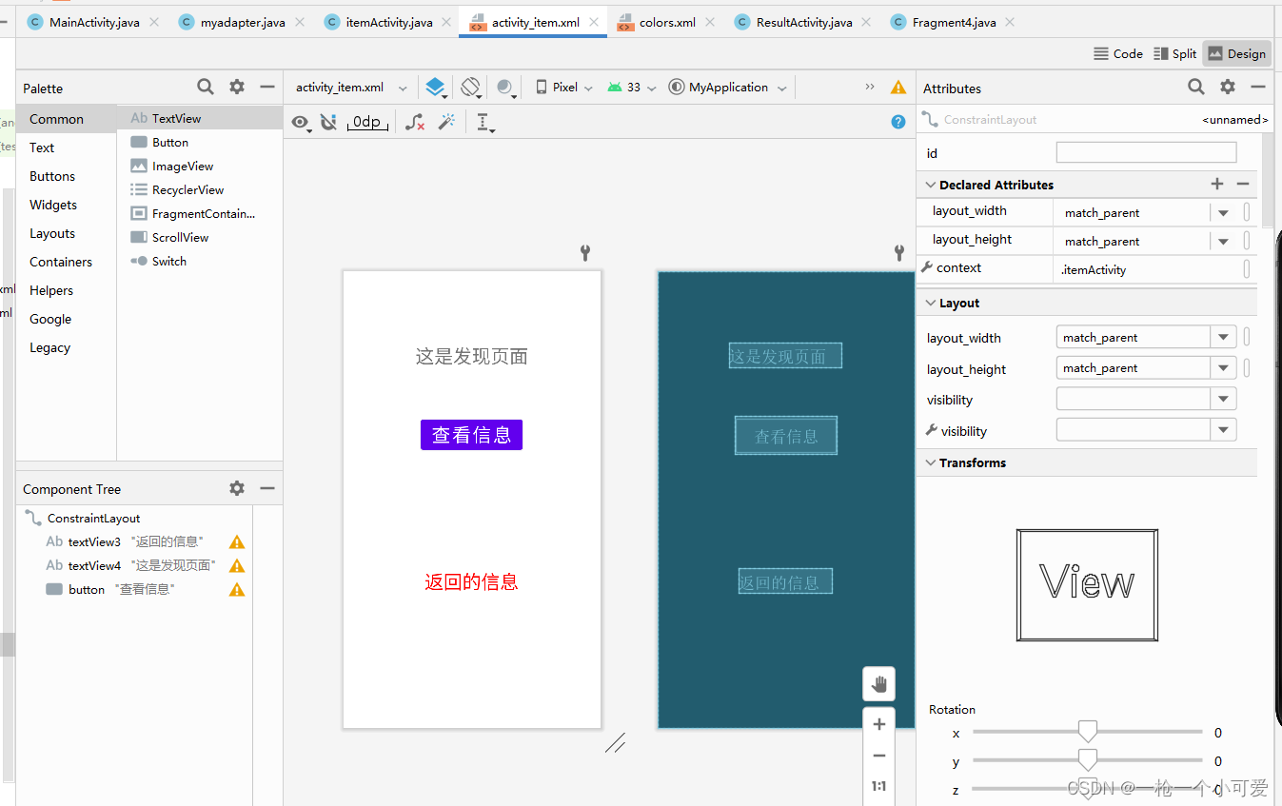The image size is (1282, 806).
Task: Clear all constraints using toolbar icon
Action: (x=415, y=122)
